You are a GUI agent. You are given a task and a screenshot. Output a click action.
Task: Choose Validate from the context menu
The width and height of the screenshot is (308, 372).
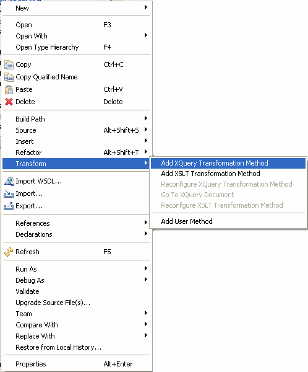[x=77, y=291]
